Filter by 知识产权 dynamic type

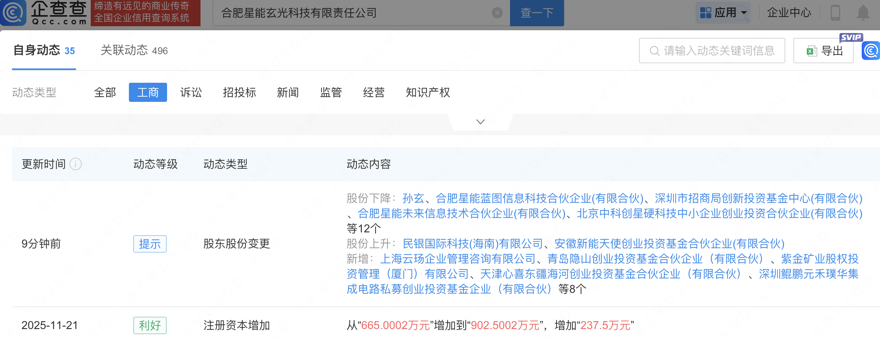428,92
